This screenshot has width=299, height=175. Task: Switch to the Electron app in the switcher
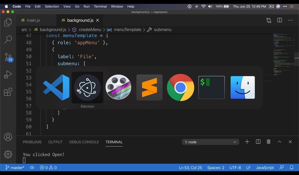pyautogui.click(x=87, y=87)
